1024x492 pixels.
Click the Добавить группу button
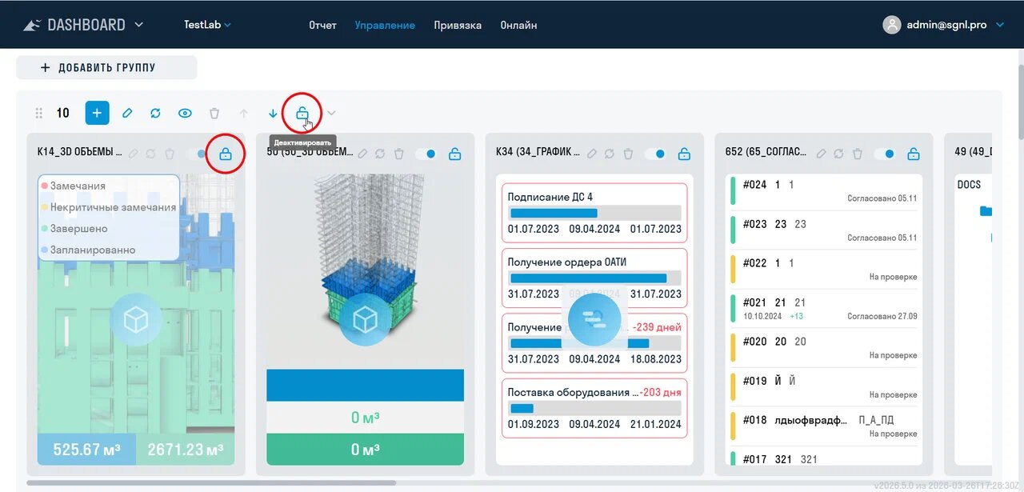click(x=106, y=68)
